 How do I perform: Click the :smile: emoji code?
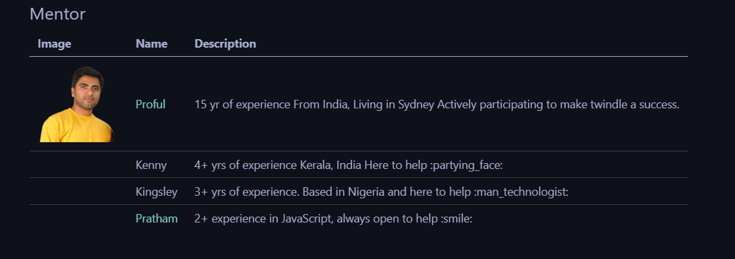[456, 219]
